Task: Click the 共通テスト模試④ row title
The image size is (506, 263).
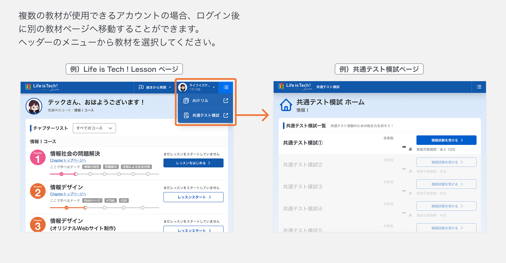Action: tap(303, 209)
